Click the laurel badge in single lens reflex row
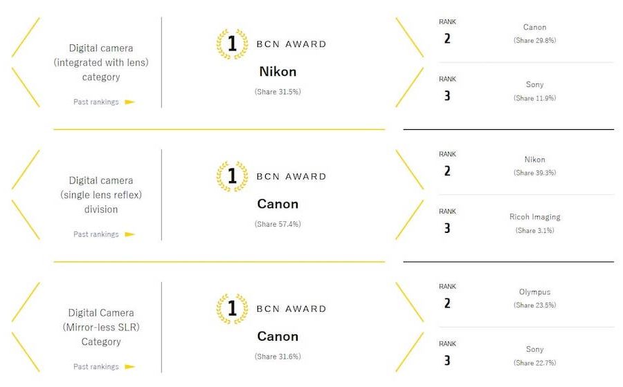Image resolution: width=623 pixels, height=387 pixels. (x=232, y=176)
